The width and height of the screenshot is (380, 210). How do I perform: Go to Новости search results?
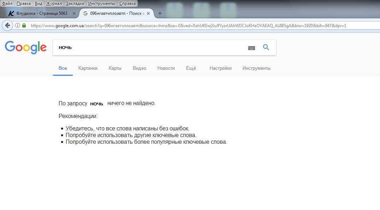point(166,68)
